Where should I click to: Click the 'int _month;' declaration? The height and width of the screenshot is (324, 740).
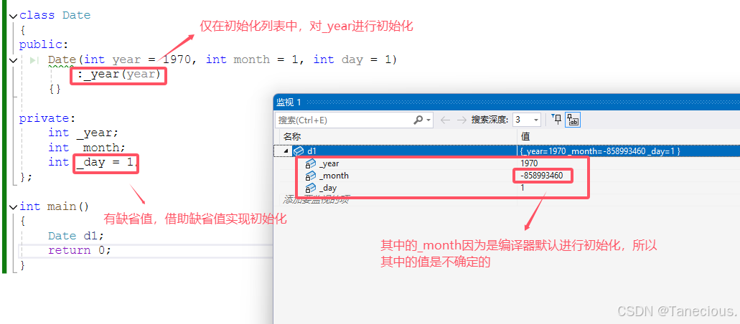87,148
